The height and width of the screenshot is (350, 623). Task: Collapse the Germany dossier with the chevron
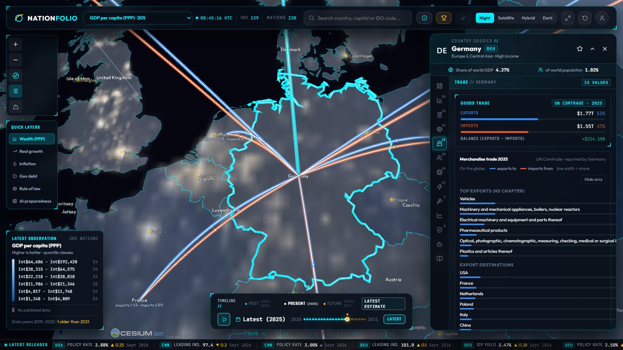point(592,49)
